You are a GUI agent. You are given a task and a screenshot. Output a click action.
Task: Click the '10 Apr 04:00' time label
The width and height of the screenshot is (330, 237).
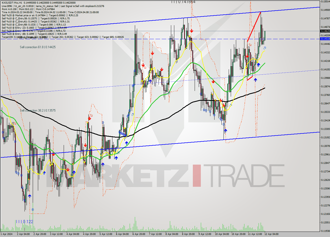[222, 234]
